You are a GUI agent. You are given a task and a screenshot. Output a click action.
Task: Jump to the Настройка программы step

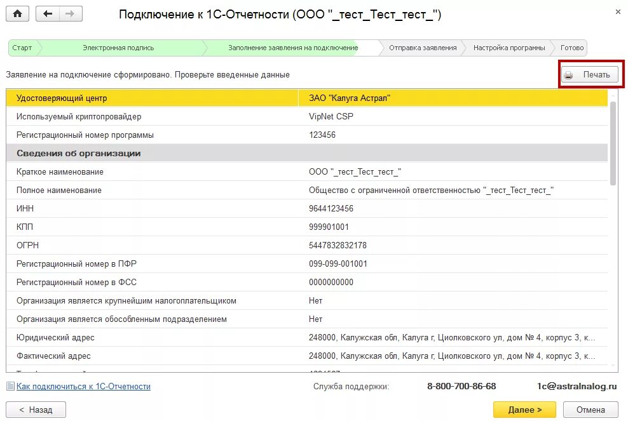point(509,48)
